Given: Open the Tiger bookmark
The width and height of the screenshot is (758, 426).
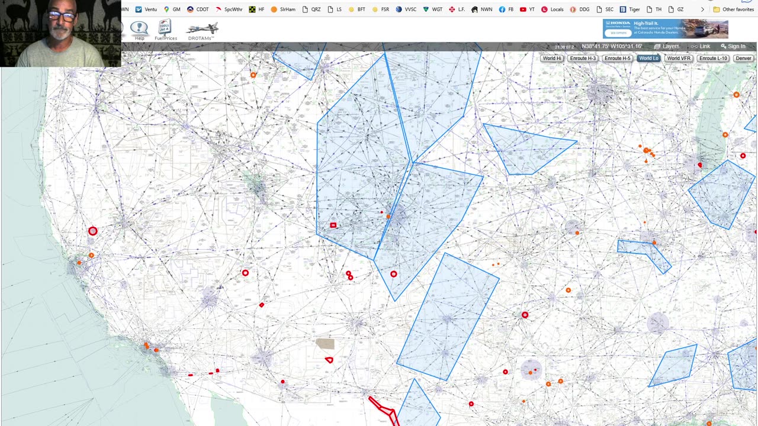Looking at the screenshot, I should coord(630,9).
